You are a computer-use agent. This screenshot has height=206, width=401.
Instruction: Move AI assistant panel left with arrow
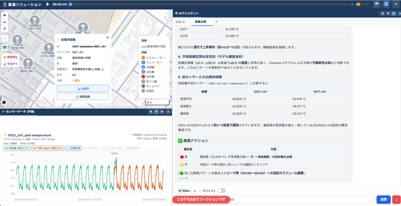382,14
